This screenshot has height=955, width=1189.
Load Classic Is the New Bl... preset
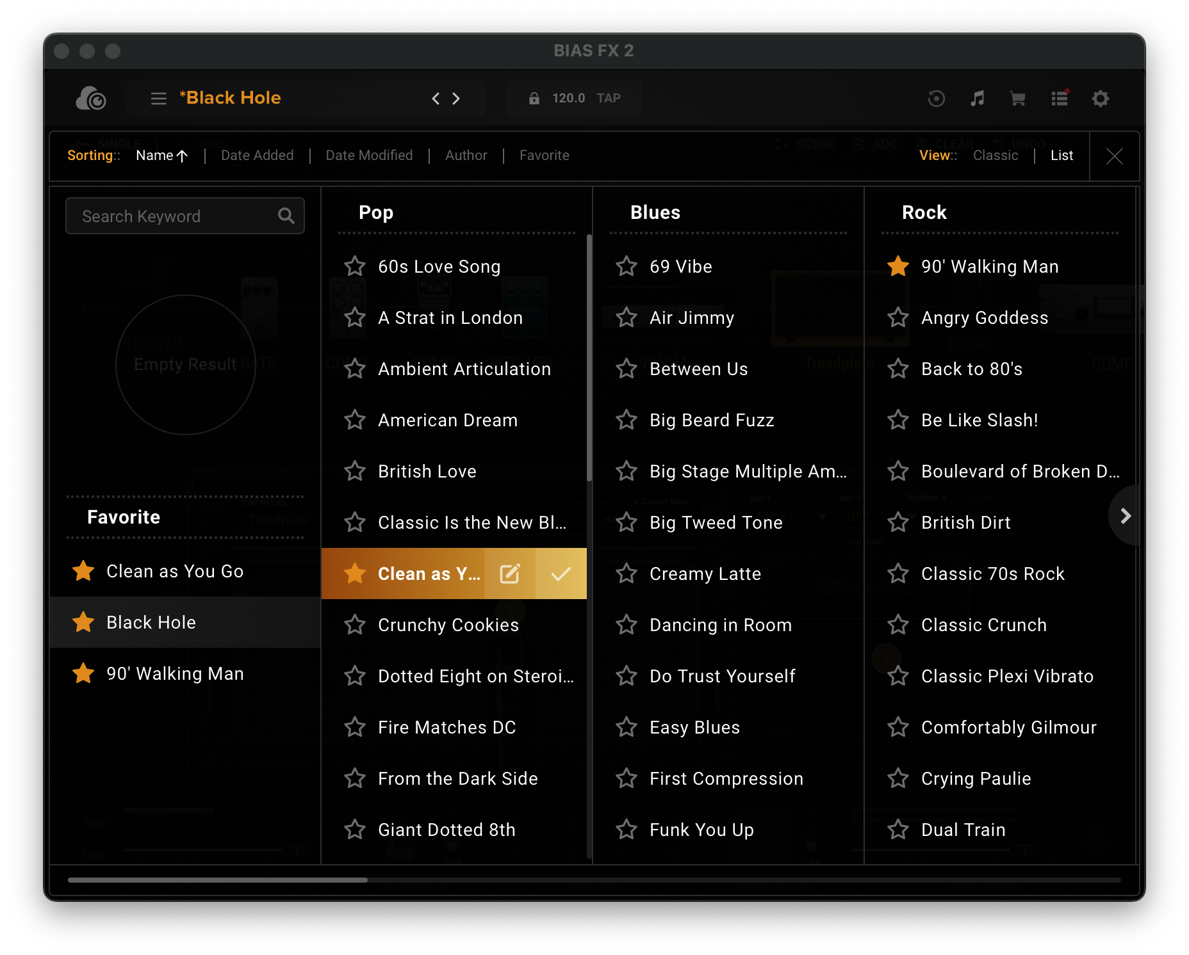click(x=454, y=522)
